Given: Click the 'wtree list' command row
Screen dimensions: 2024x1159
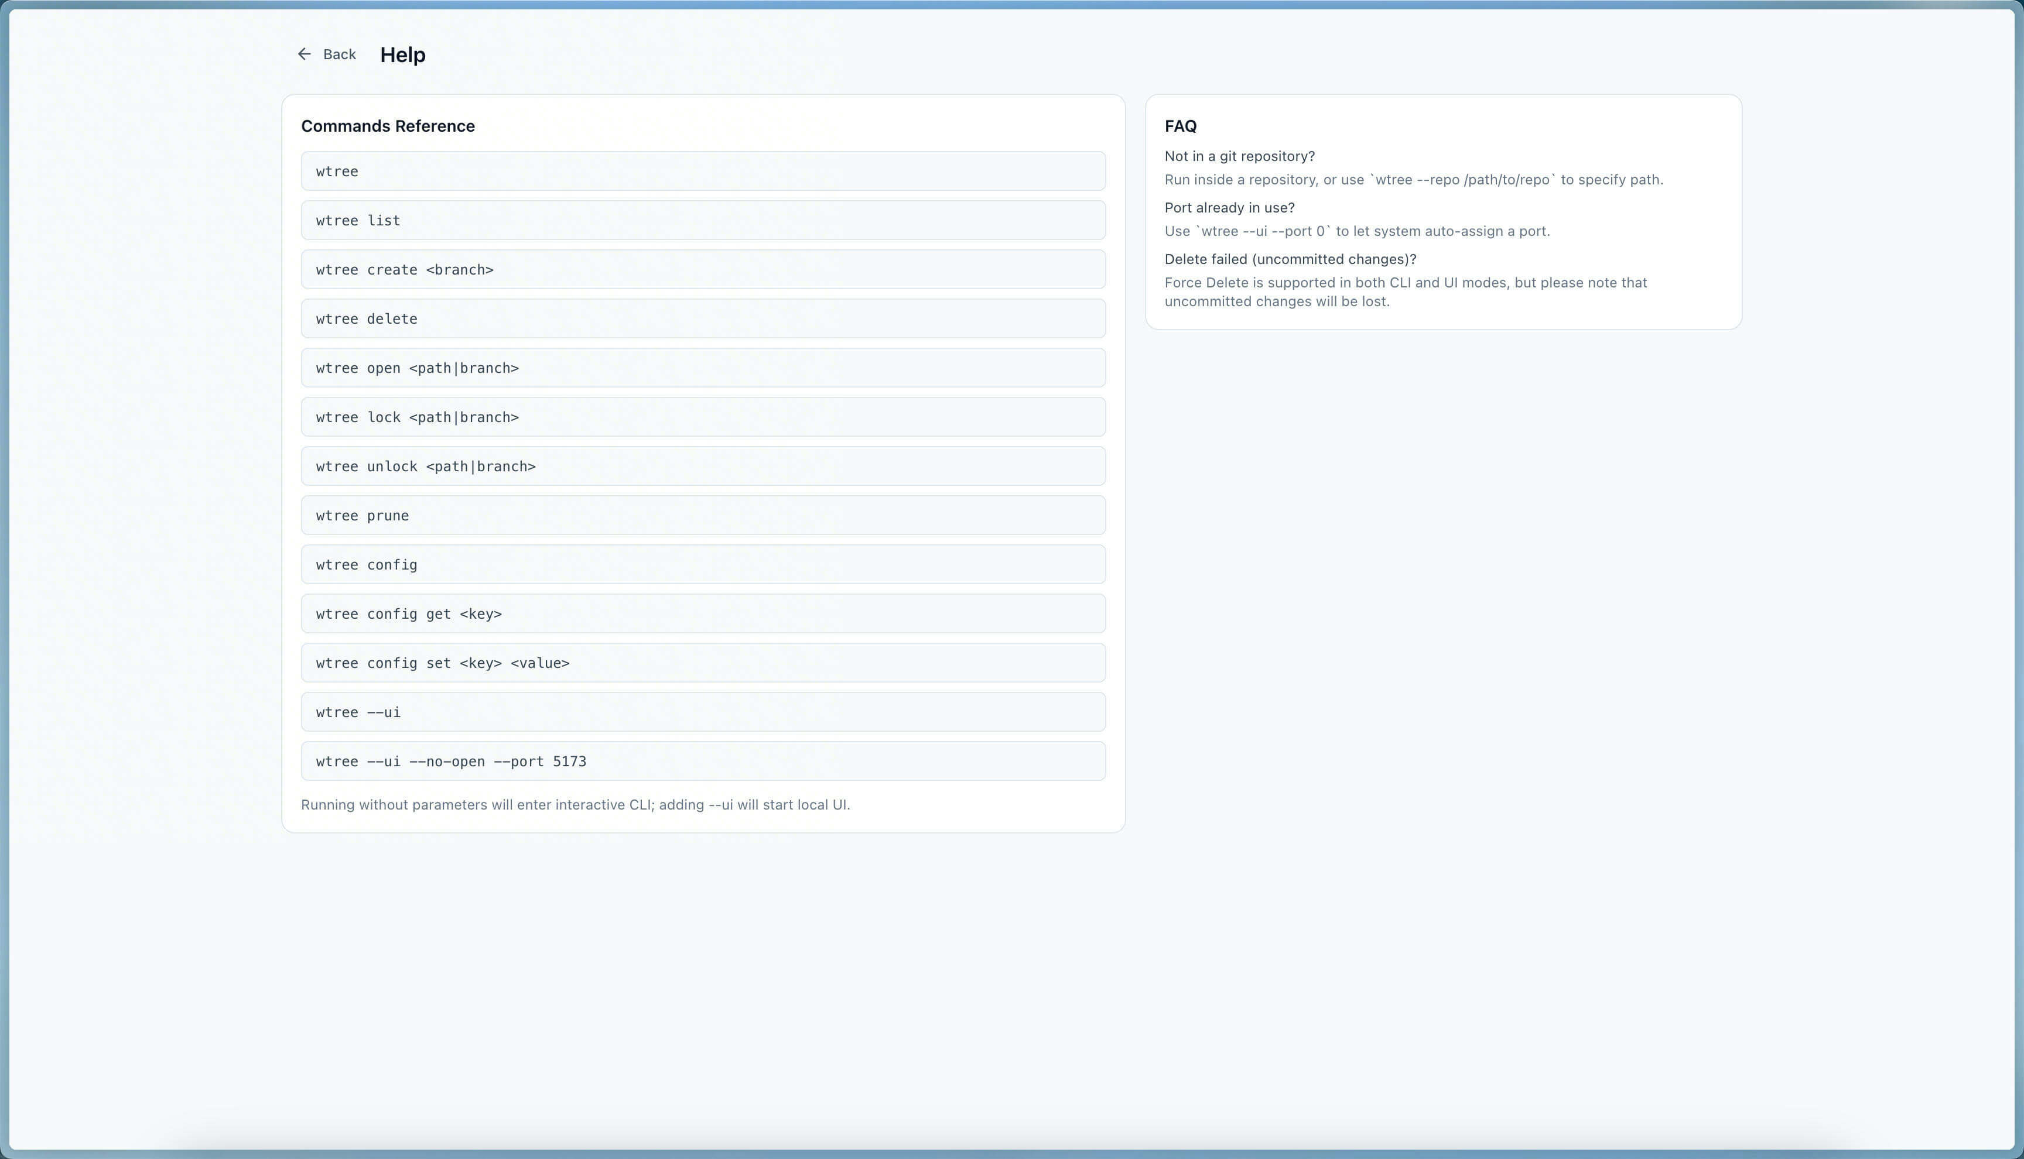Looking at the screenshot, I should point(702,221).
